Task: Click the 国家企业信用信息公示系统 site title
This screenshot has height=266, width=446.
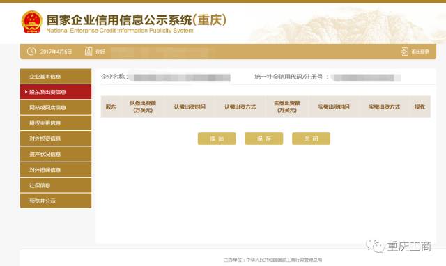Action: pyautogui.click(x=137, y=20)
